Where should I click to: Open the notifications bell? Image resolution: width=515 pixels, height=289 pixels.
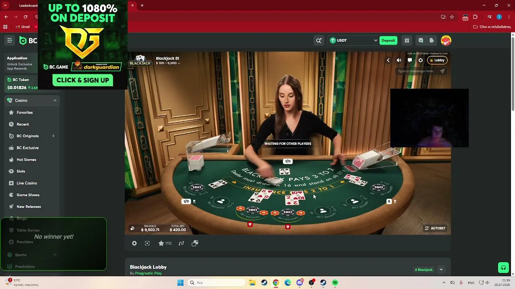click(x=432, y=41)
